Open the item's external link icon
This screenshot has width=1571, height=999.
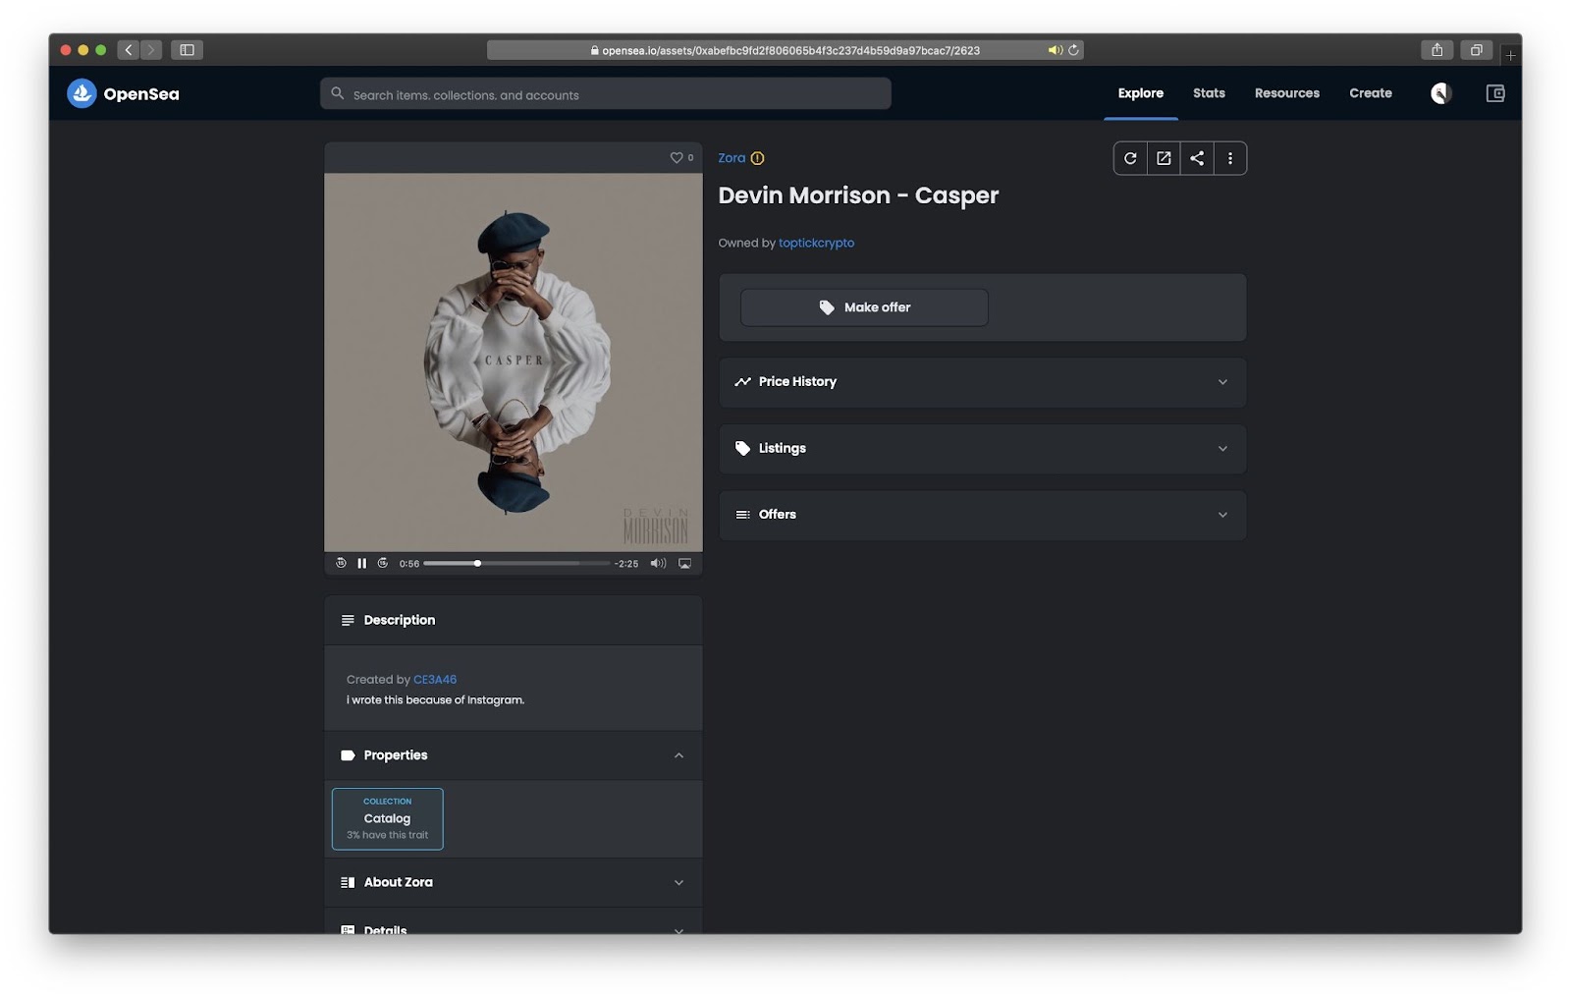1164,158
